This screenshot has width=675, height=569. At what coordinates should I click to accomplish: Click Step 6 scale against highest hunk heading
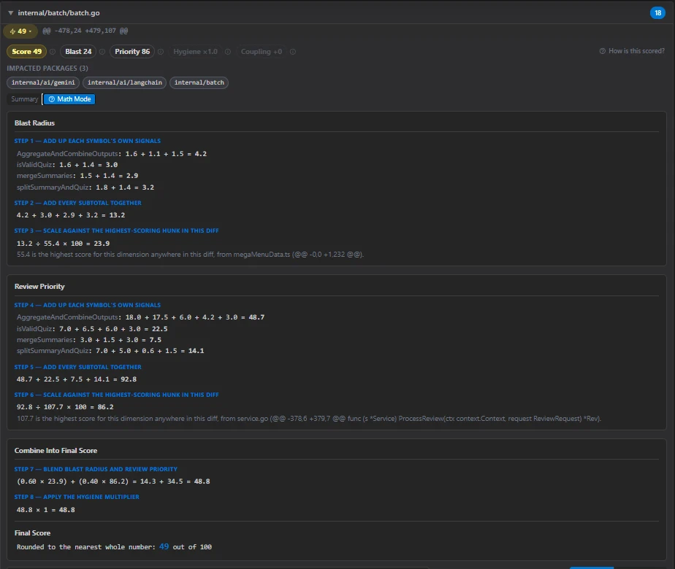coord(116,395)
